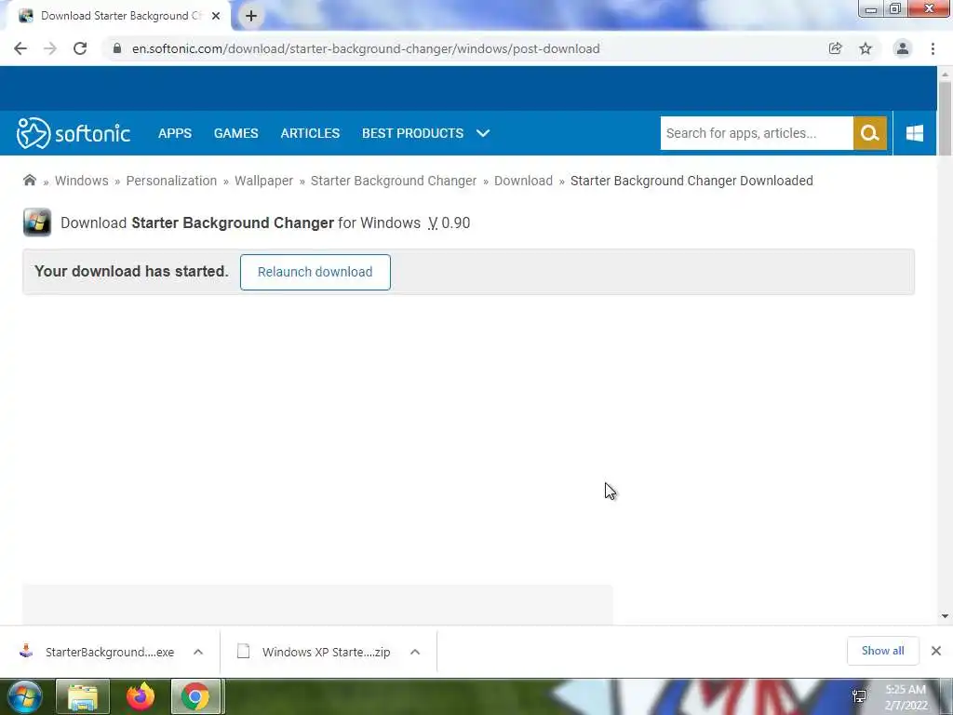Go back to the previous page
The height and width of the screenshot is (715, 953).
[20, 48]
